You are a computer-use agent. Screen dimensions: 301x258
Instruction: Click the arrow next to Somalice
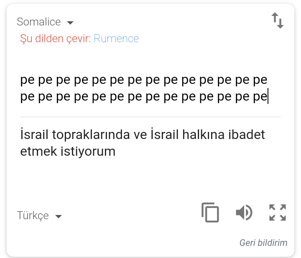point(70,23)
